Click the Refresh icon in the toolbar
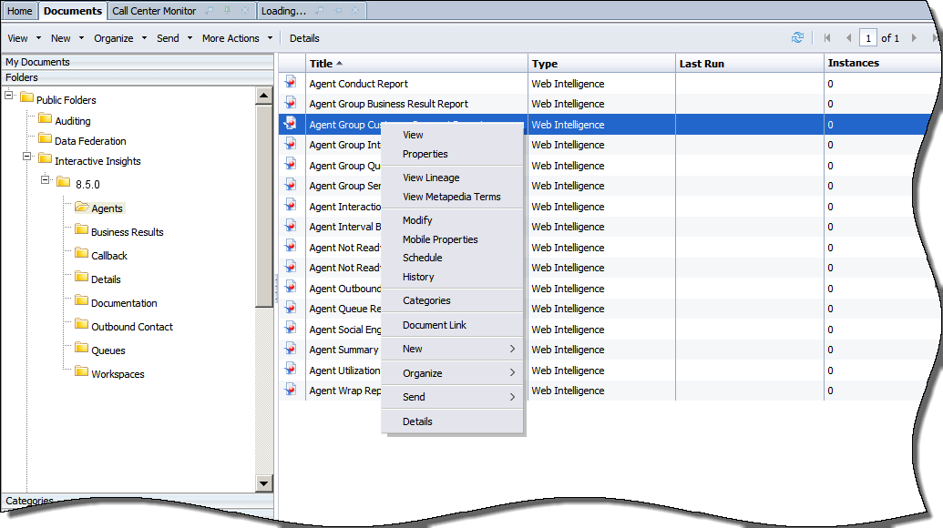This screenshot has height=528, width=943. click(798, 38)
